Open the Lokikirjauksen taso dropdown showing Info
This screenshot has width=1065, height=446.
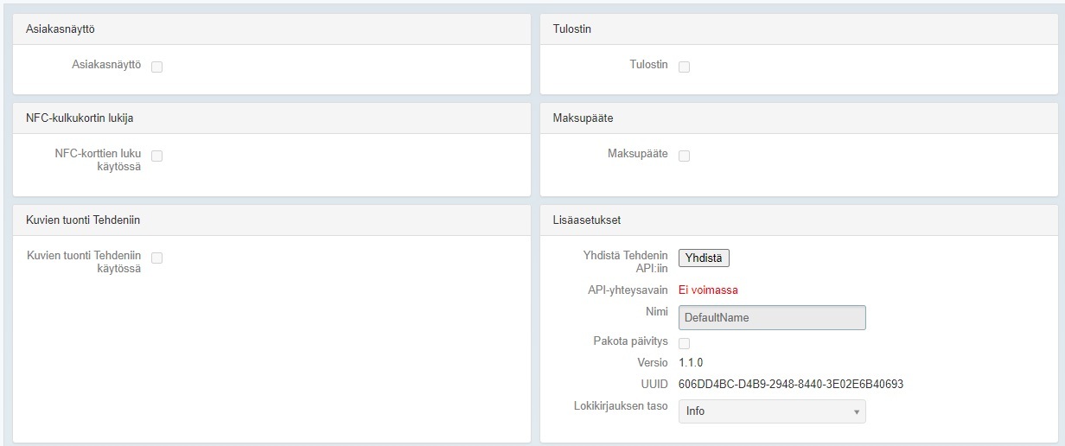click(771, 411)
